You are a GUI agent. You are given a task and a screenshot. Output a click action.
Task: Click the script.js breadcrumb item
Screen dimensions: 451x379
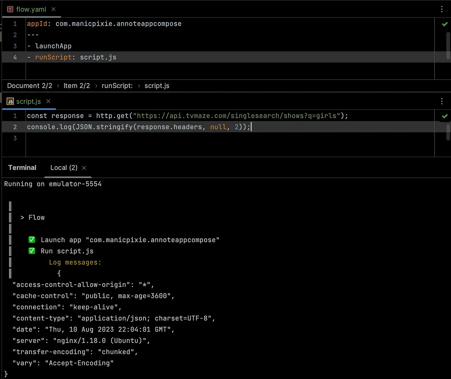pyautogui.click(x=157, y=86)
